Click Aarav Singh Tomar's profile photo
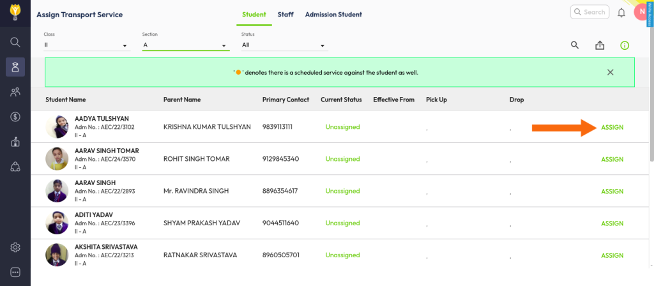 [57, 159]
